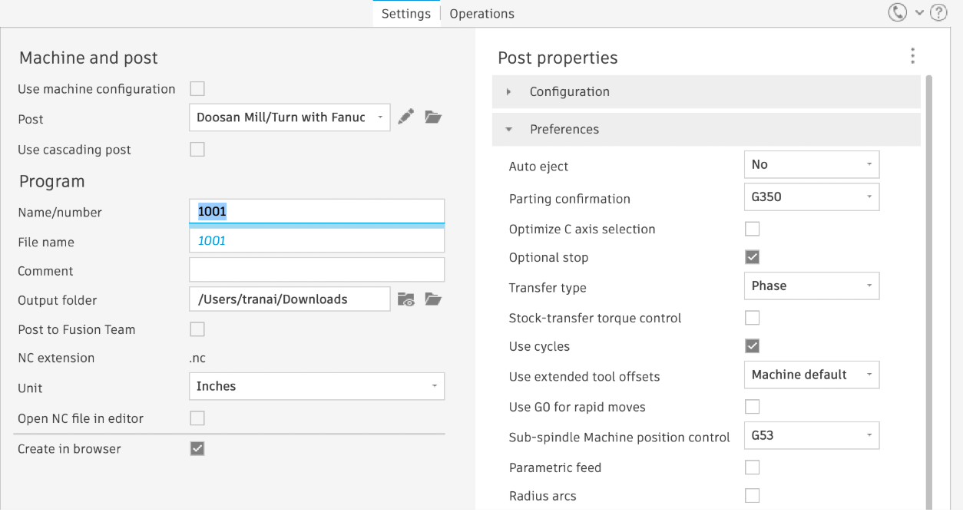Browse for output folder with folder icon

pyautogui.click(x=433, y=299)
